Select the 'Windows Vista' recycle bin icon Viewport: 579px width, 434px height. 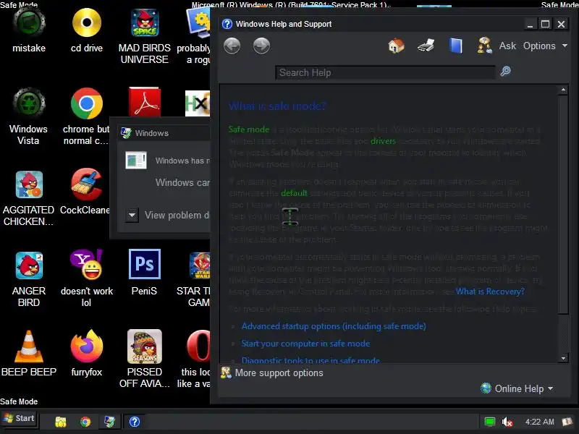[x=28, y=116]
